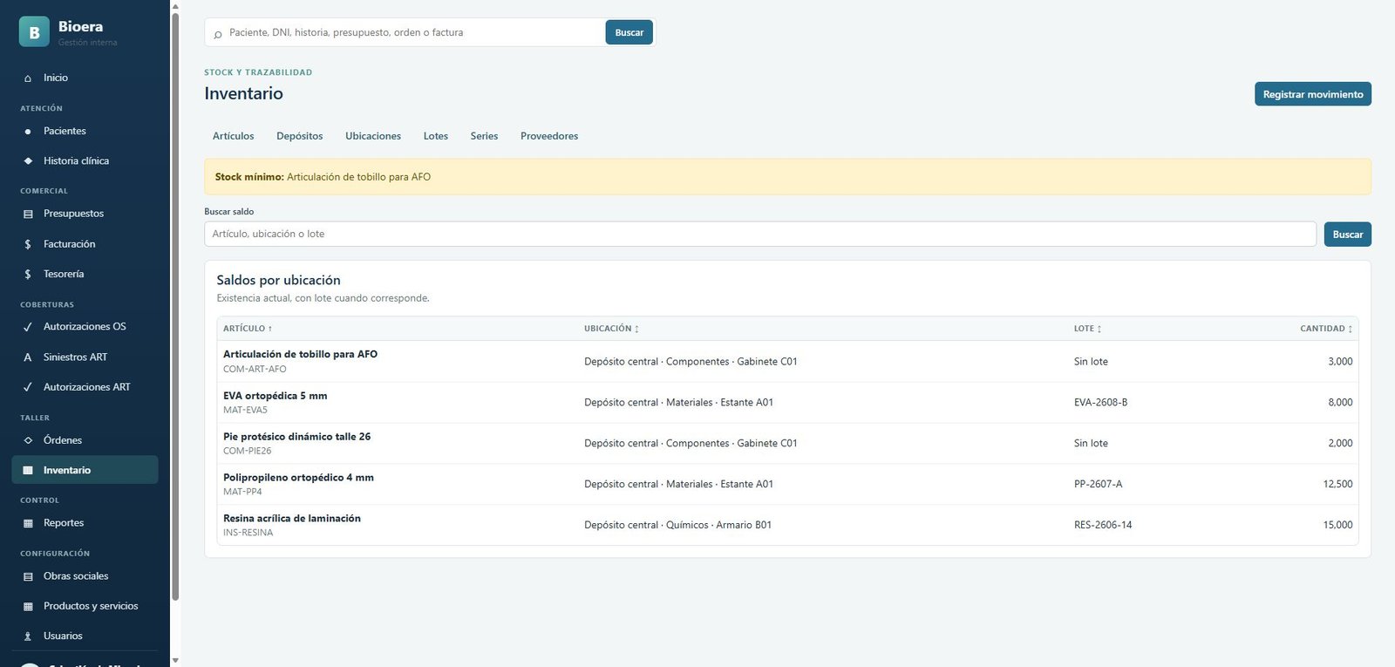Click the Inicio home icon

tap(28, 78)
